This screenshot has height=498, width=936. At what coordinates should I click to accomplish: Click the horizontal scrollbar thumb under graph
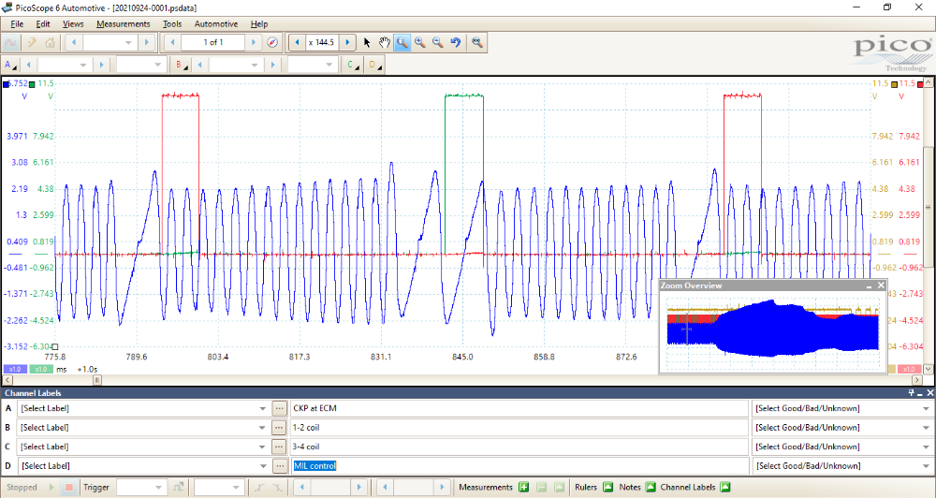[x=96, y=380]
